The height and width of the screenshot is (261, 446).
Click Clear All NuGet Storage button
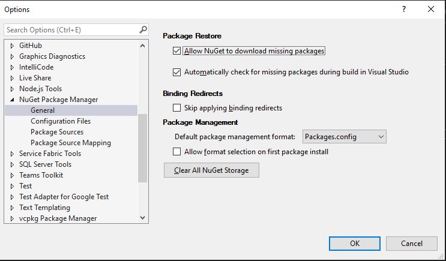click(x=211, y=170)
